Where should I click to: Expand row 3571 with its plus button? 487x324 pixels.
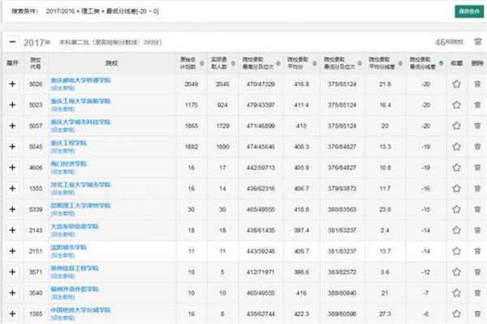tap(12, 272)
